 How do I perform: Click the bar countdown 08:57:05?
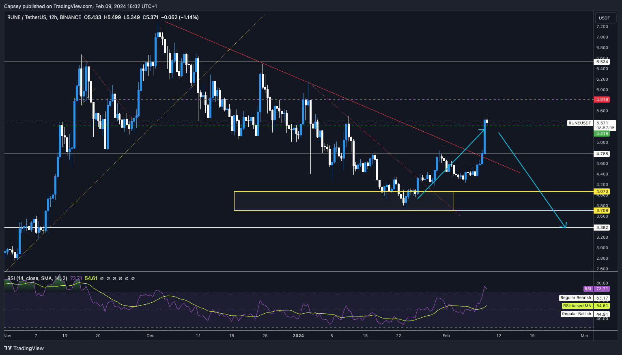pyautogui.click(x=606, y=128)
